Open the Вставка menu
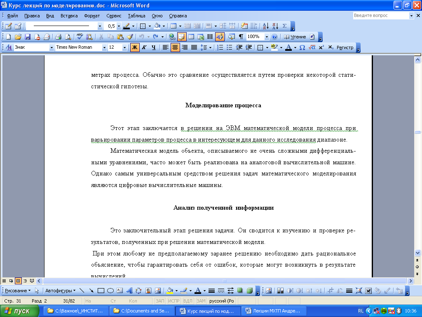This screenshot has width=422, height=317. [69, 16]
